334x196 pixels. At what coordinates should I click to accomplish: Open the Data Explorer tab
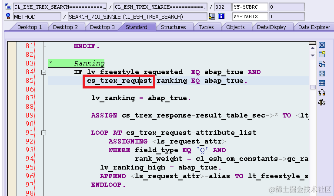pyautogui.click(x=314, y=27)
